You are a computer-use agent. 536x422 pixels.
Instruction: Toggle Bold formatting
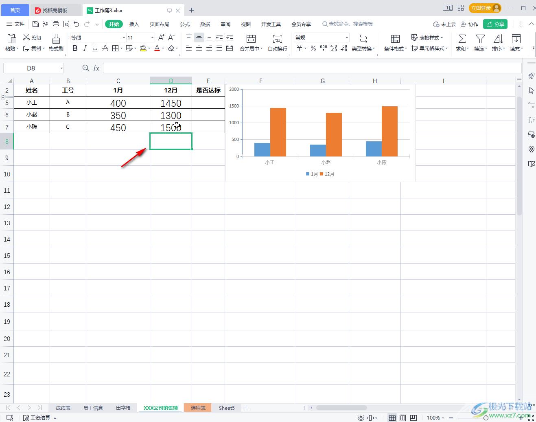tap(75, 48)
